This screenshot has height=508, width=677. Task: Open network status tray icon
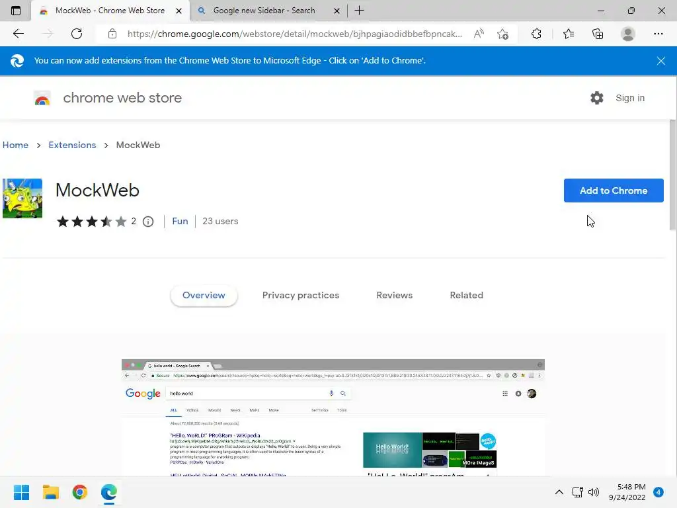coord(578,492)
